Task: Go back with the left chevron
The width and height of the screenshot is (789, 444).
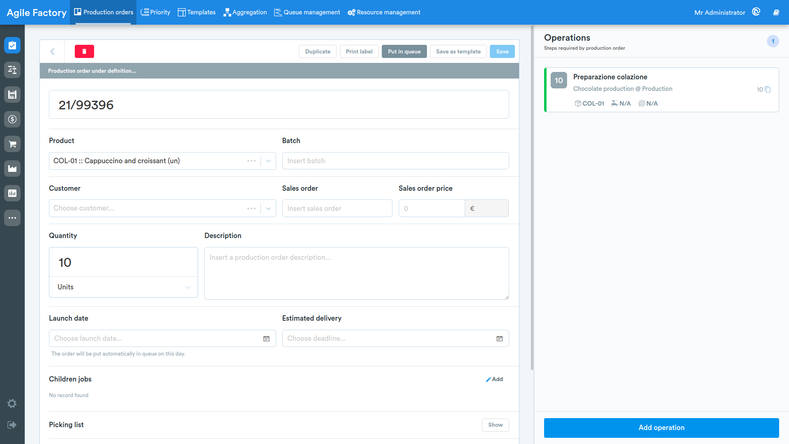Action: (x=52, y=51)
